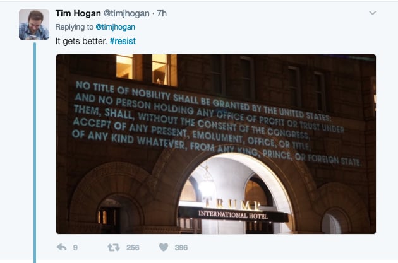This screenshot has width=398, height=263.
Task: Click the 'Replying to' label text
Action: pyautogui.click(x=75, y=27)
